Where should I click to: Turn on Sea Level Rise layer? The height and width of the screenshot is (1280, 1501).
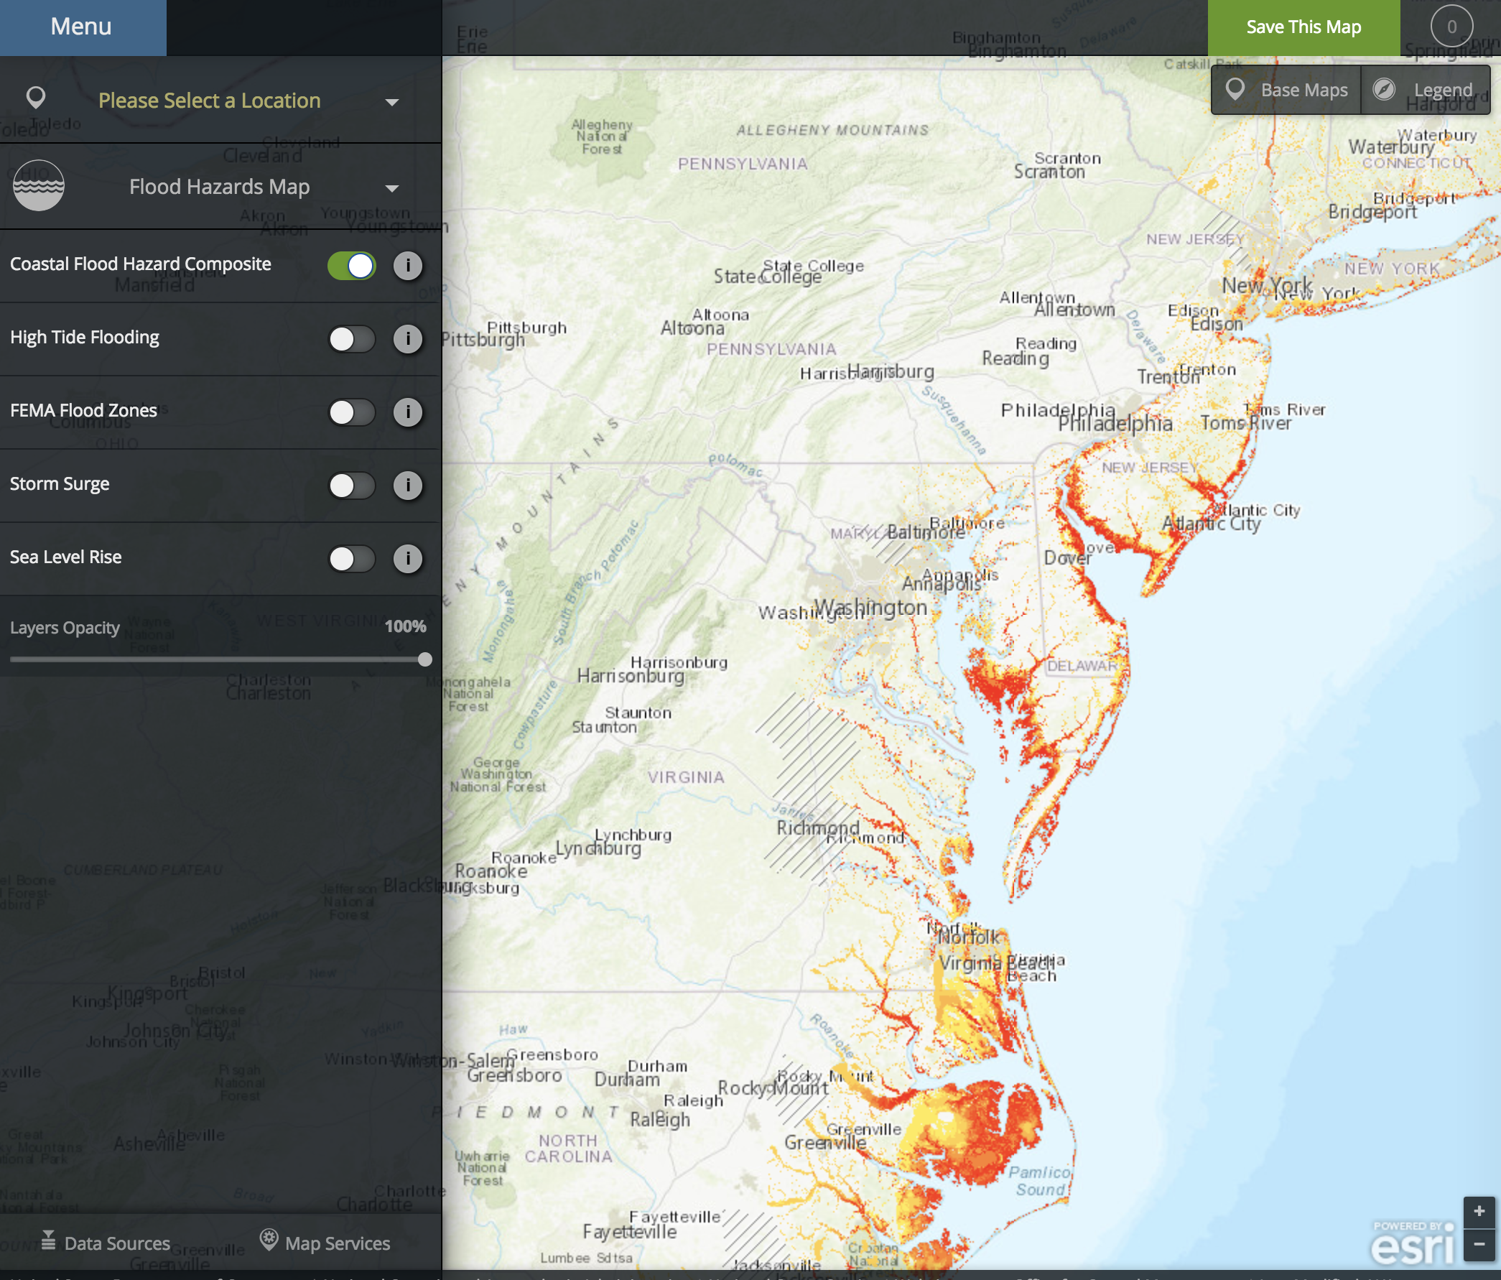pyautogui.click(x=352, y=558)
